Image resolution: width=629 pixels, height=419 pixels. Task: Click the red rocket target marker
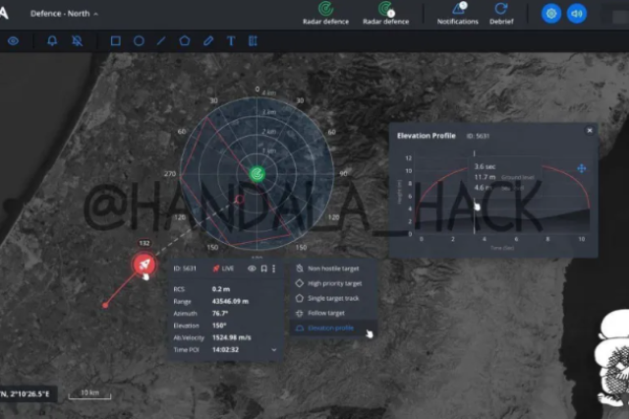[143, 264]
